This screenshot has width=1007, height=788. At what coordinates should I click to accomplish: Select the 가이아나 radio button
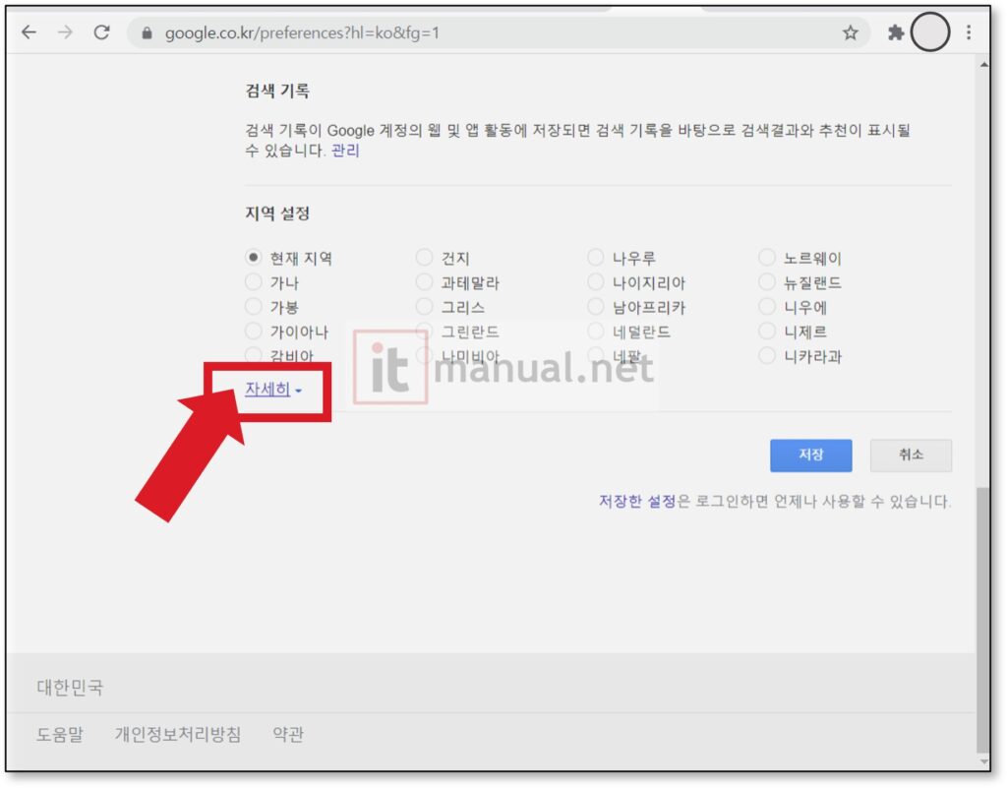click(253, 331)
